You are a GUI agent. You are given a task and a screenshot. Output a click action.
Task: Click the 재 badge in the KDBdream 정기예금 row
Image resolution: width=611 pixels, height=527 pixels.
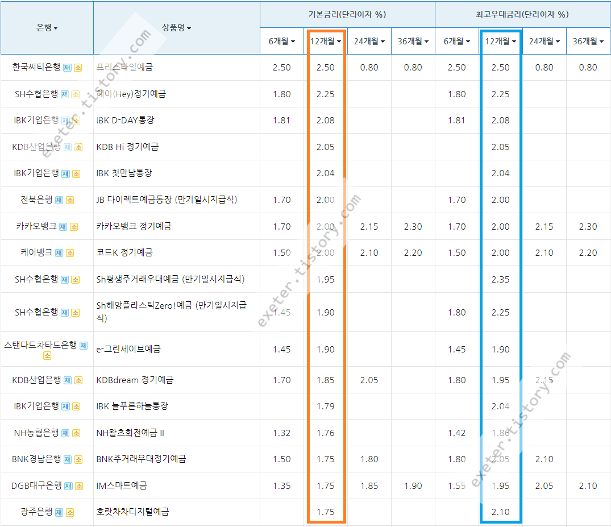(x=68, y=380)
